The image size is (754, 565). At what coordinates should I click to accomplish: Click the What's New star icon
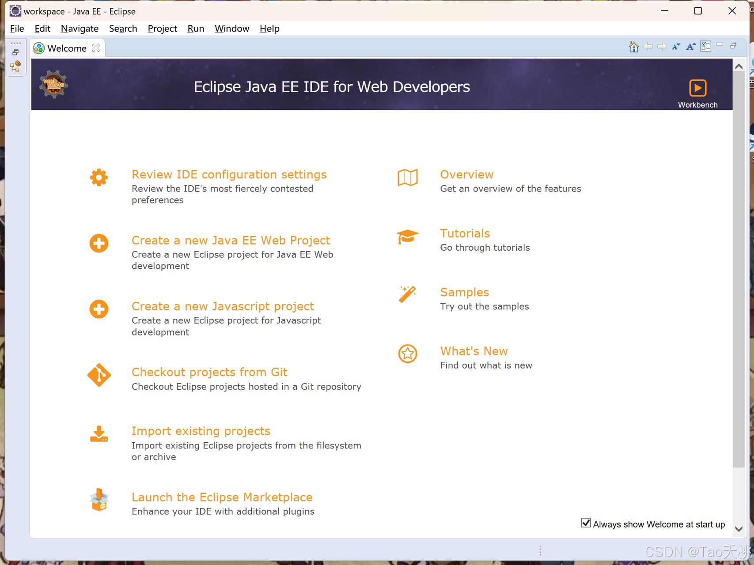coord(408,354)
